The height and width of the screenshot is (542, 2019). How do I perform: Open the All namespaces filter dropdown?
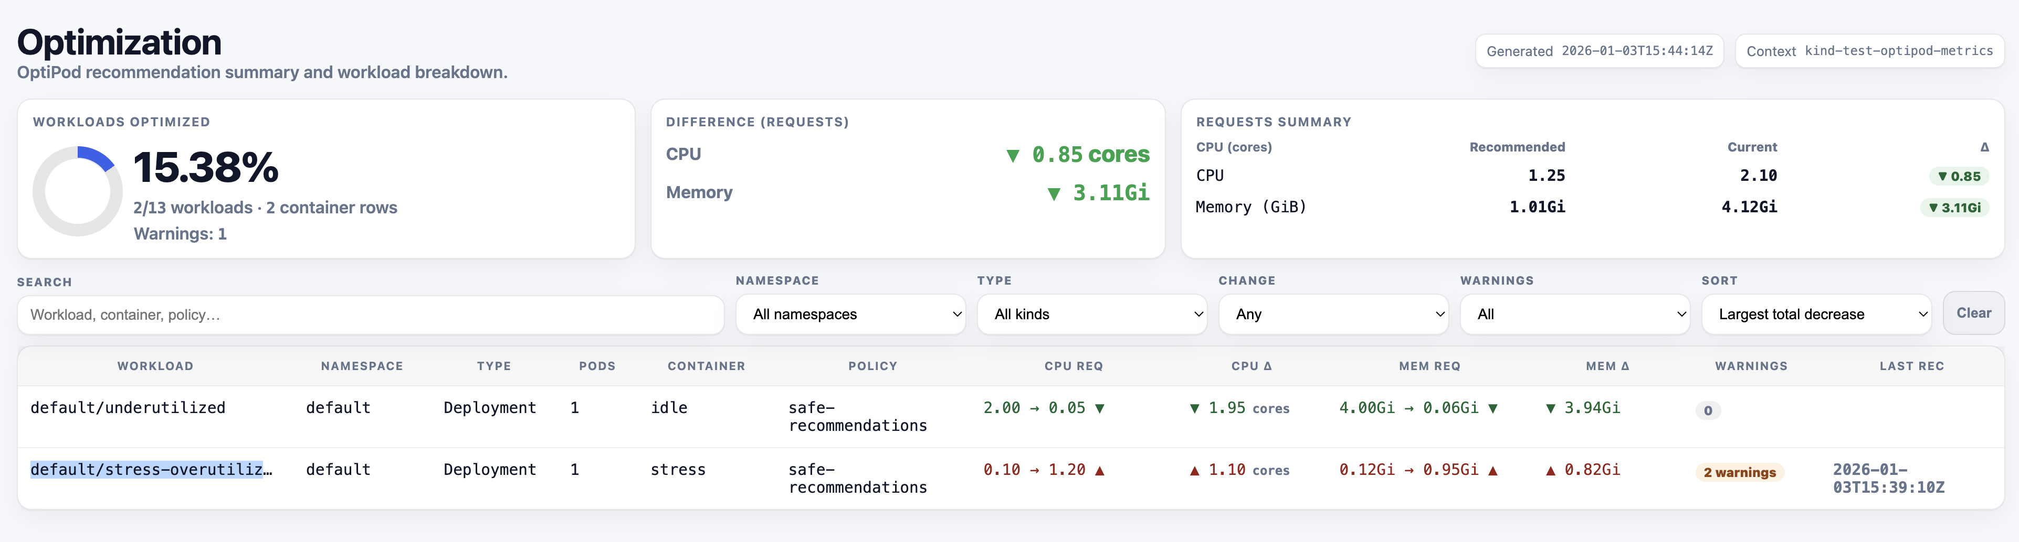point(850,313)
